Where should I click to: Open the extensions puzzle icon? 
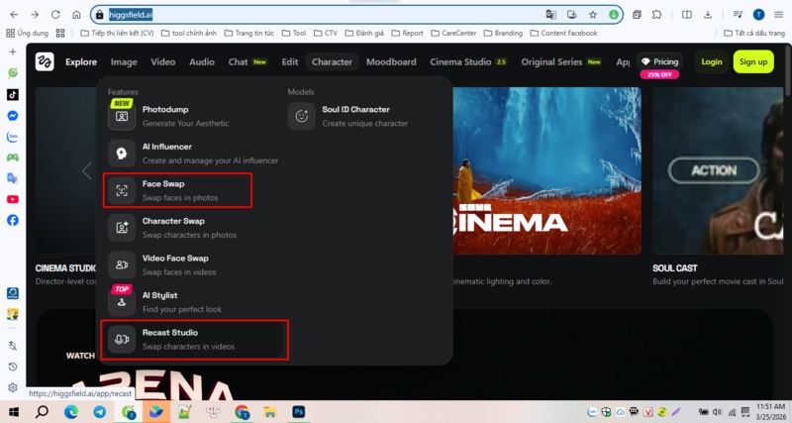[x=656, y=15]
